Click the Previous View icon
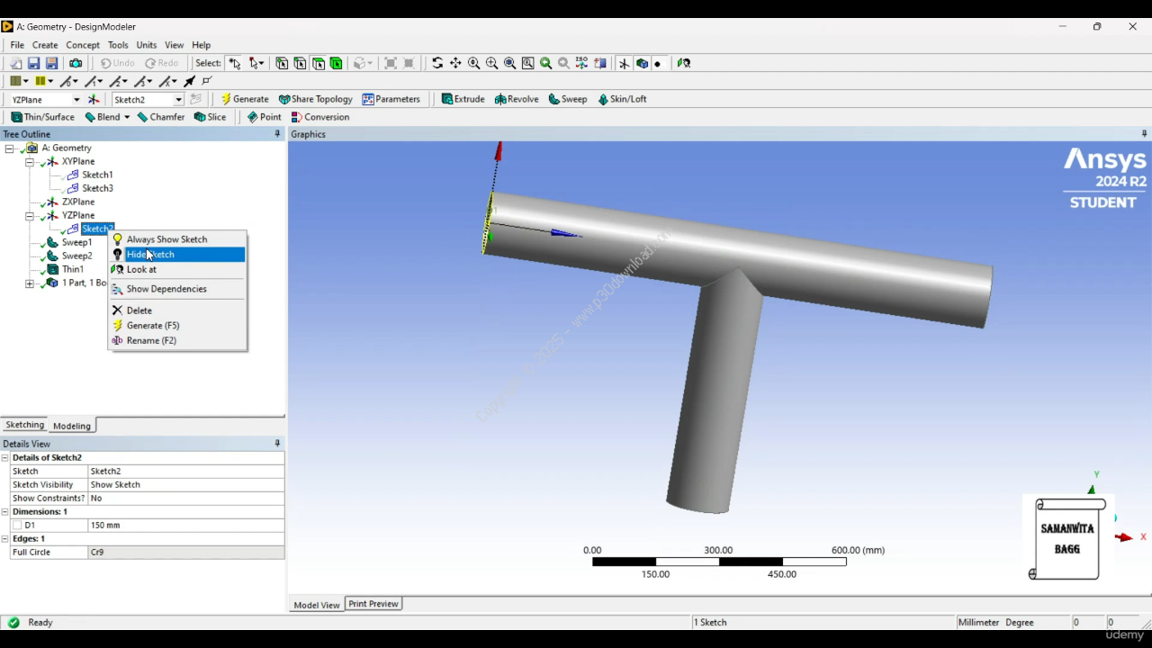Screen dimensions: 1152x648 (x=545, y=63)
